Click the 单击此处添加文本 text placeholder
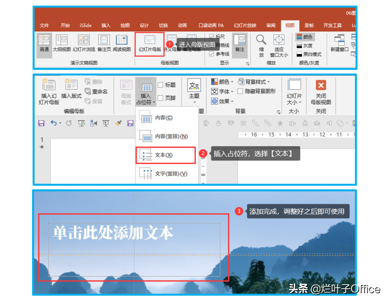 [x=134, y=249]
